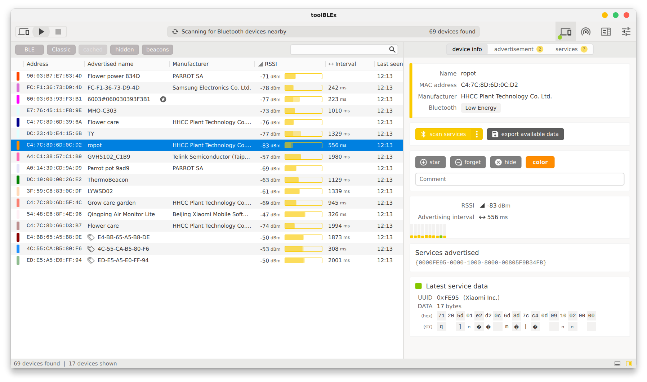647x382 pixels.
Task: Open the log panel icon in the top right
Action: pos(606,32)
